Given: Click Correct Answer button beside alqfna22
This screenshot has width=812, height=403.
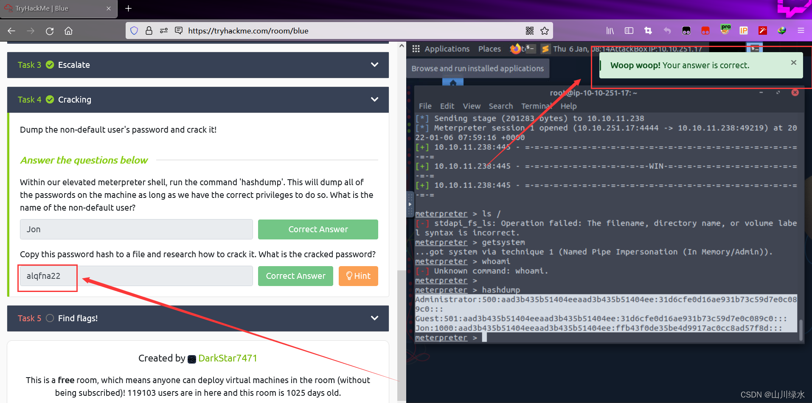Looking at the screenshot, I should pyautogui.click(x=295, y=276).
